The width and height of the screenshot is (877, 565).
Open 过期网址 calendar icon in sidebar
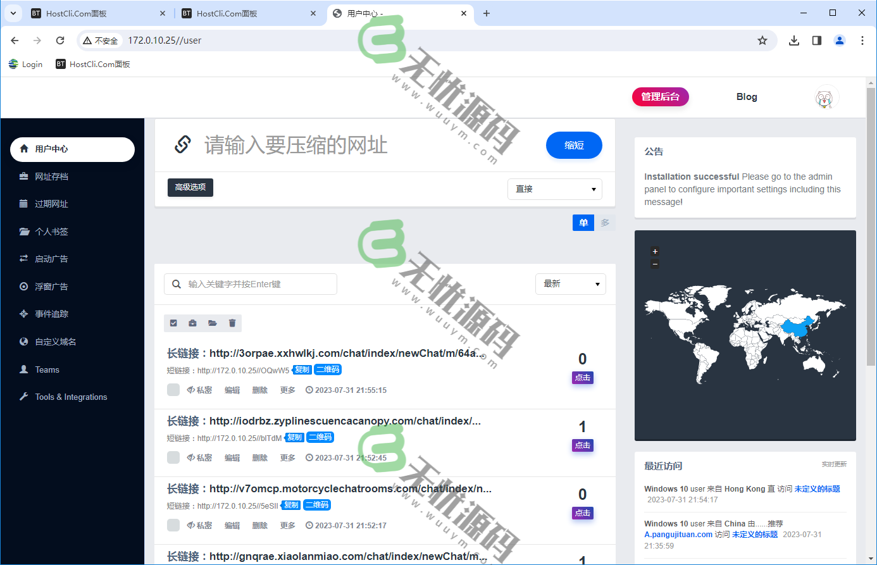pos(23,203)
